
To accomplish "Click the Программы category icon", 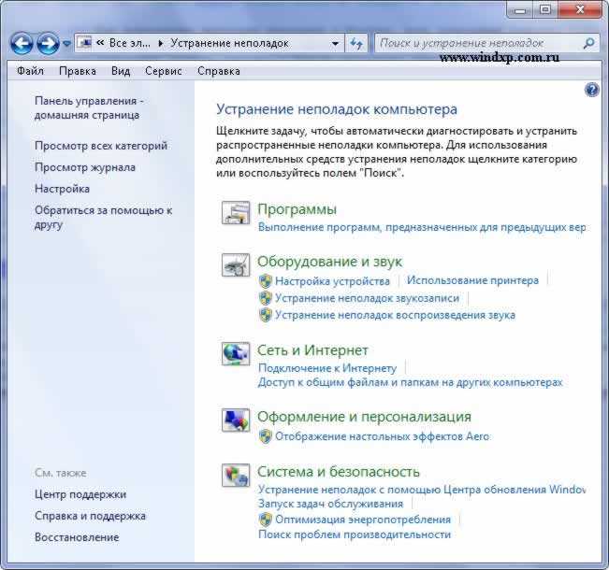I will (x=236, y=213).
